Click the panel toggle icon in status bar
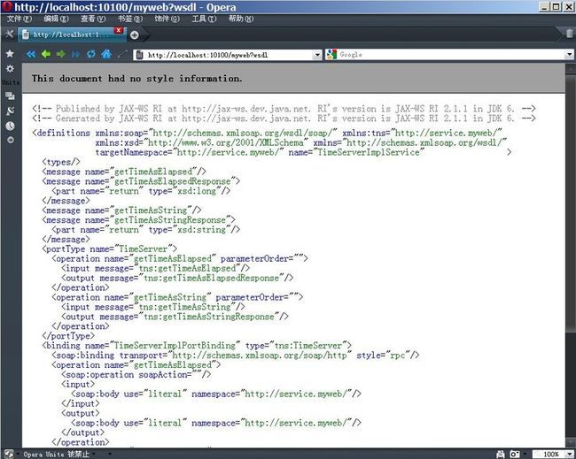Image resolution: width=576 pixels, height=459 pixels. click(x=9, y=454)
